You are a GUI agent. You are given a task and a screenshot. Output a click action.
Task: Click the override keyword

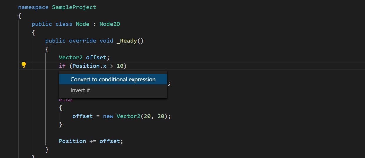tap(82, 41)
